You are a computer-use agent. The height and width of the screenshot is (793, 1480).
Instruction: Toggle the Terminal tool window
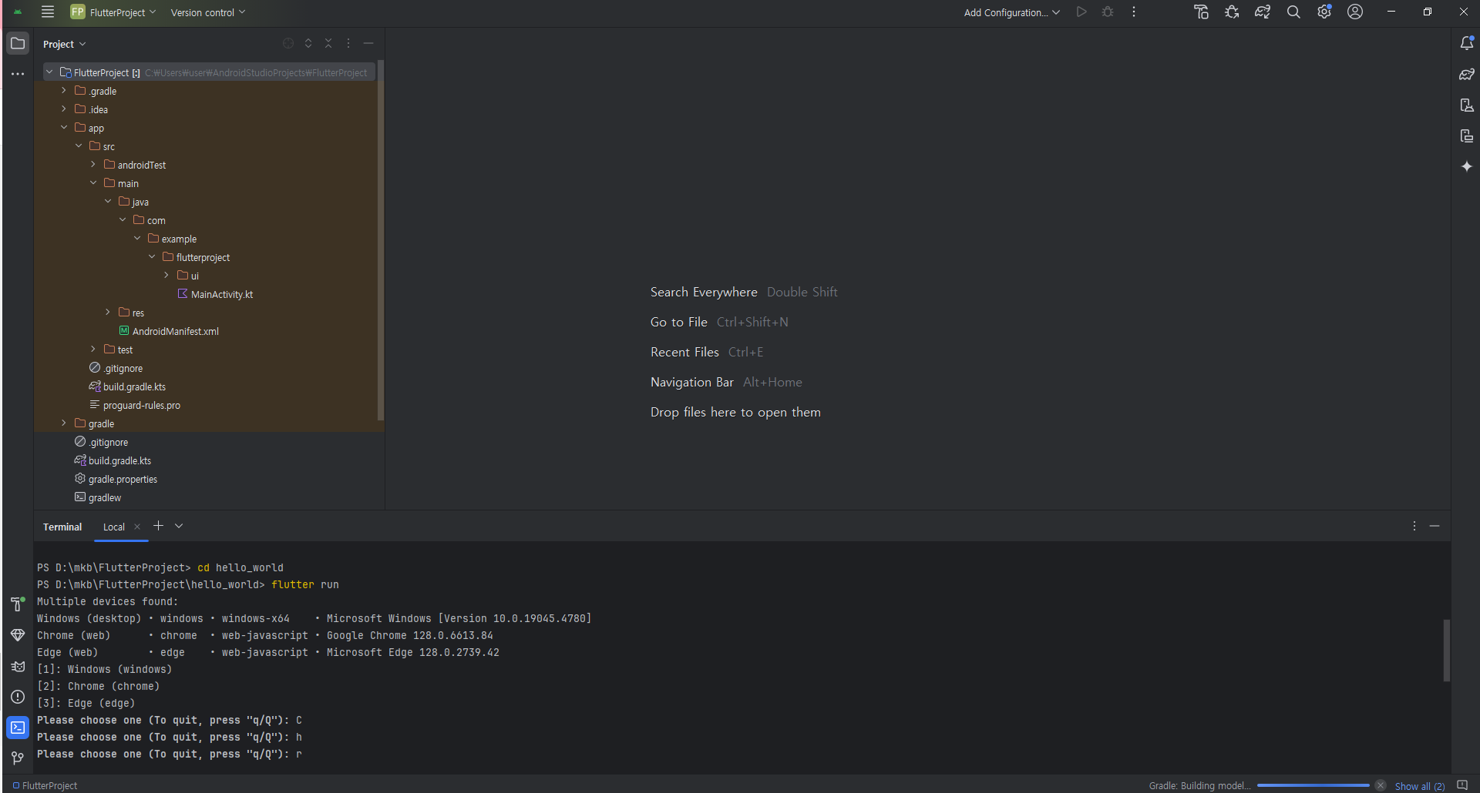click(18, 728)
